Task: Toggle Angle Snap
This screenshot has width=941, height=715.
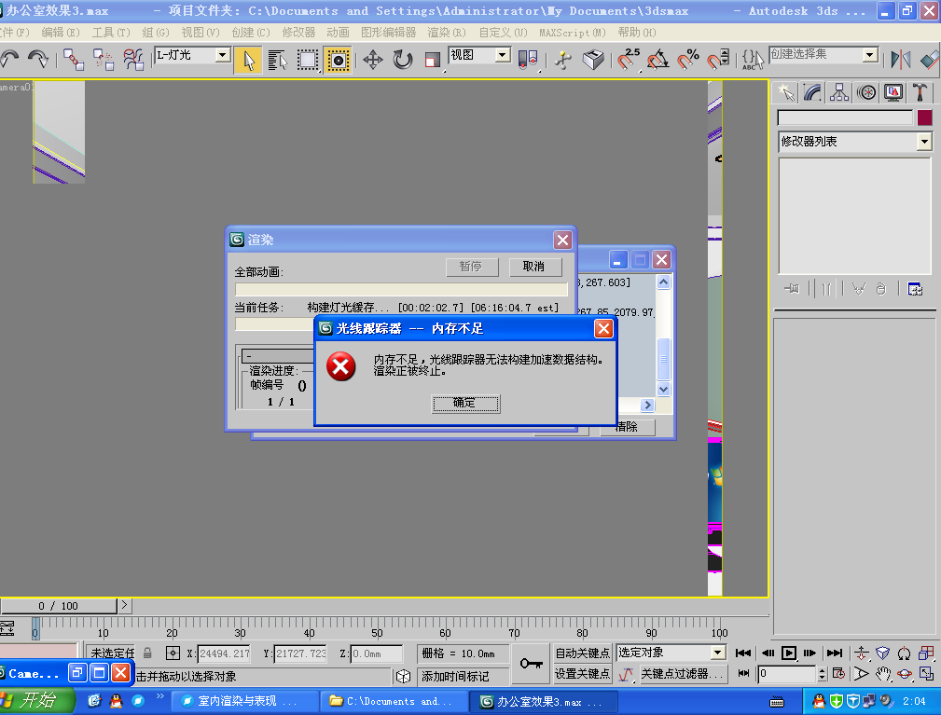Action: pos(657,60)
